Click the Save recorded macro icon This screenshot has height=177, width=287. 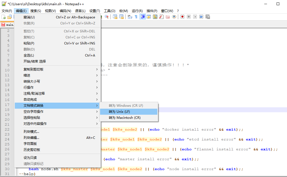tap(208, 17)
